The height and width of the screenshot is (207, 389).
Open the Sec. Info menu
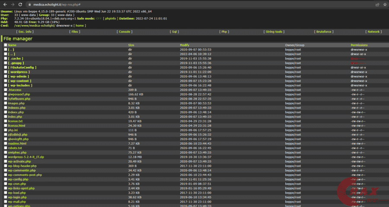pos(25,31)
